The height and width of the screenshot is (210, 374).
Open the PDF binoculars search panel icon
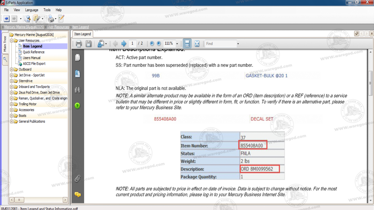click(78, 90)
